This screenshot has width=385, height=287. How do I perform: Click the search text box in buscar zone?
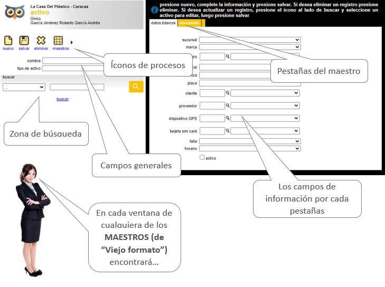click(x=77, y=87)
